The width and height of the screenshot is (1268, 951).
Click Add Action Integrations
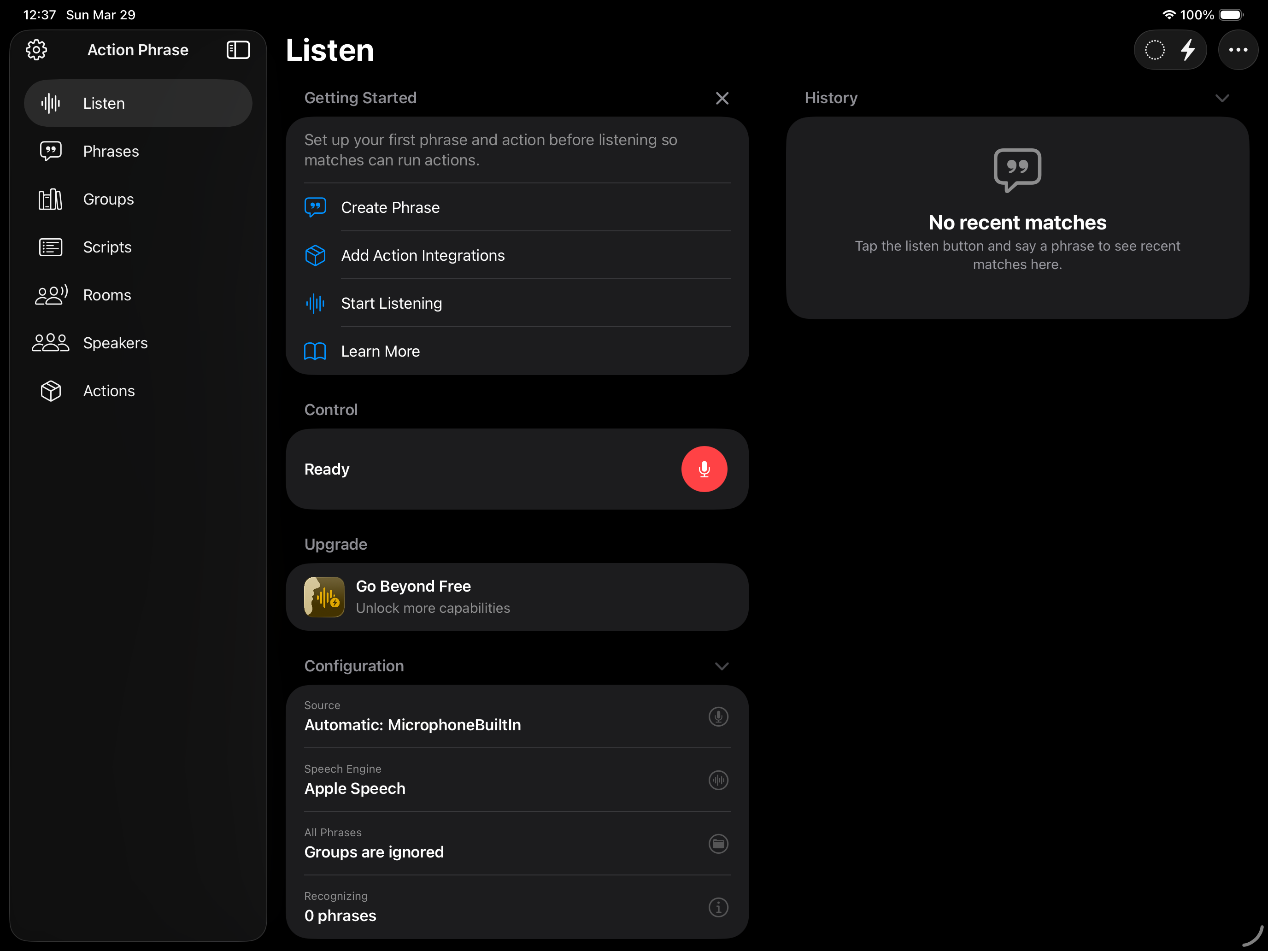[x=423, y=255]
